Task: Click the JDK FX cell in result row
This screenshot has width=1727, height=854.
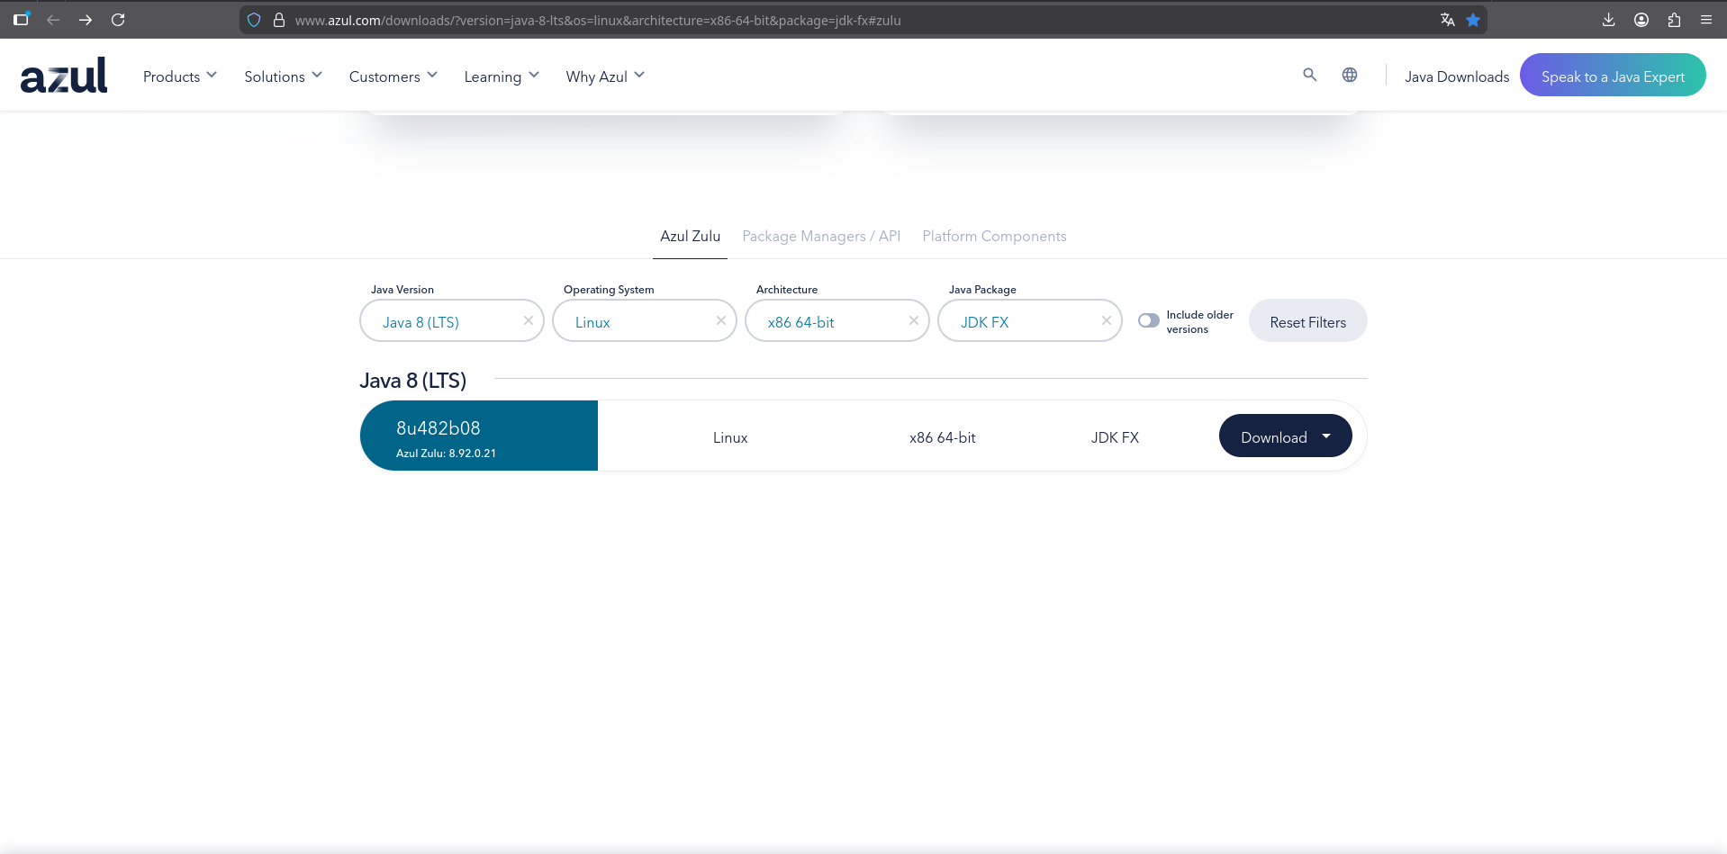Action: coord(1115,437)
